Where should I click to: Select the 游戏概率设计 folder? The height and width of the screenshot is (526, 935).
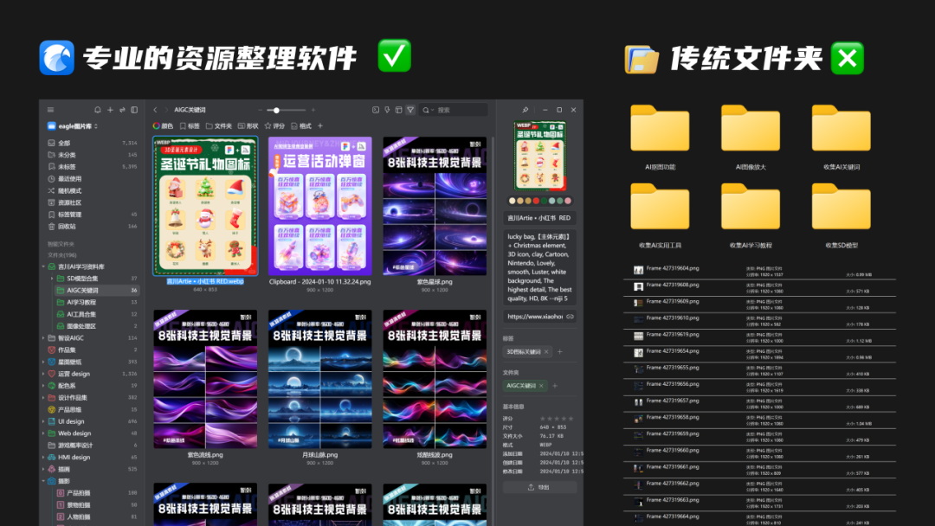coord(92,445)
